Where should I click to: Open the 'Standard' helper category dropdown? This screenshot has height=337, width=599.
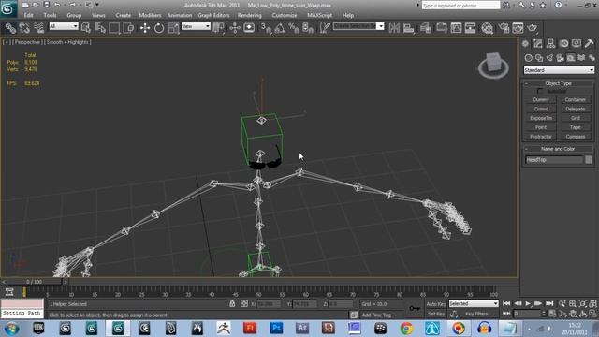559,70
